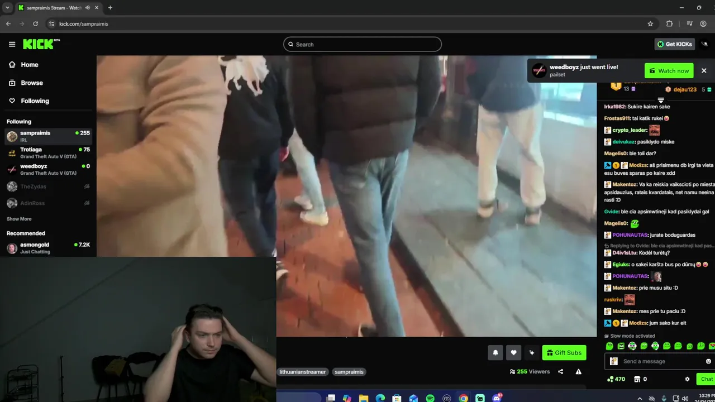Open a new browser tab
715x402 pixels.
coord(110,8)
